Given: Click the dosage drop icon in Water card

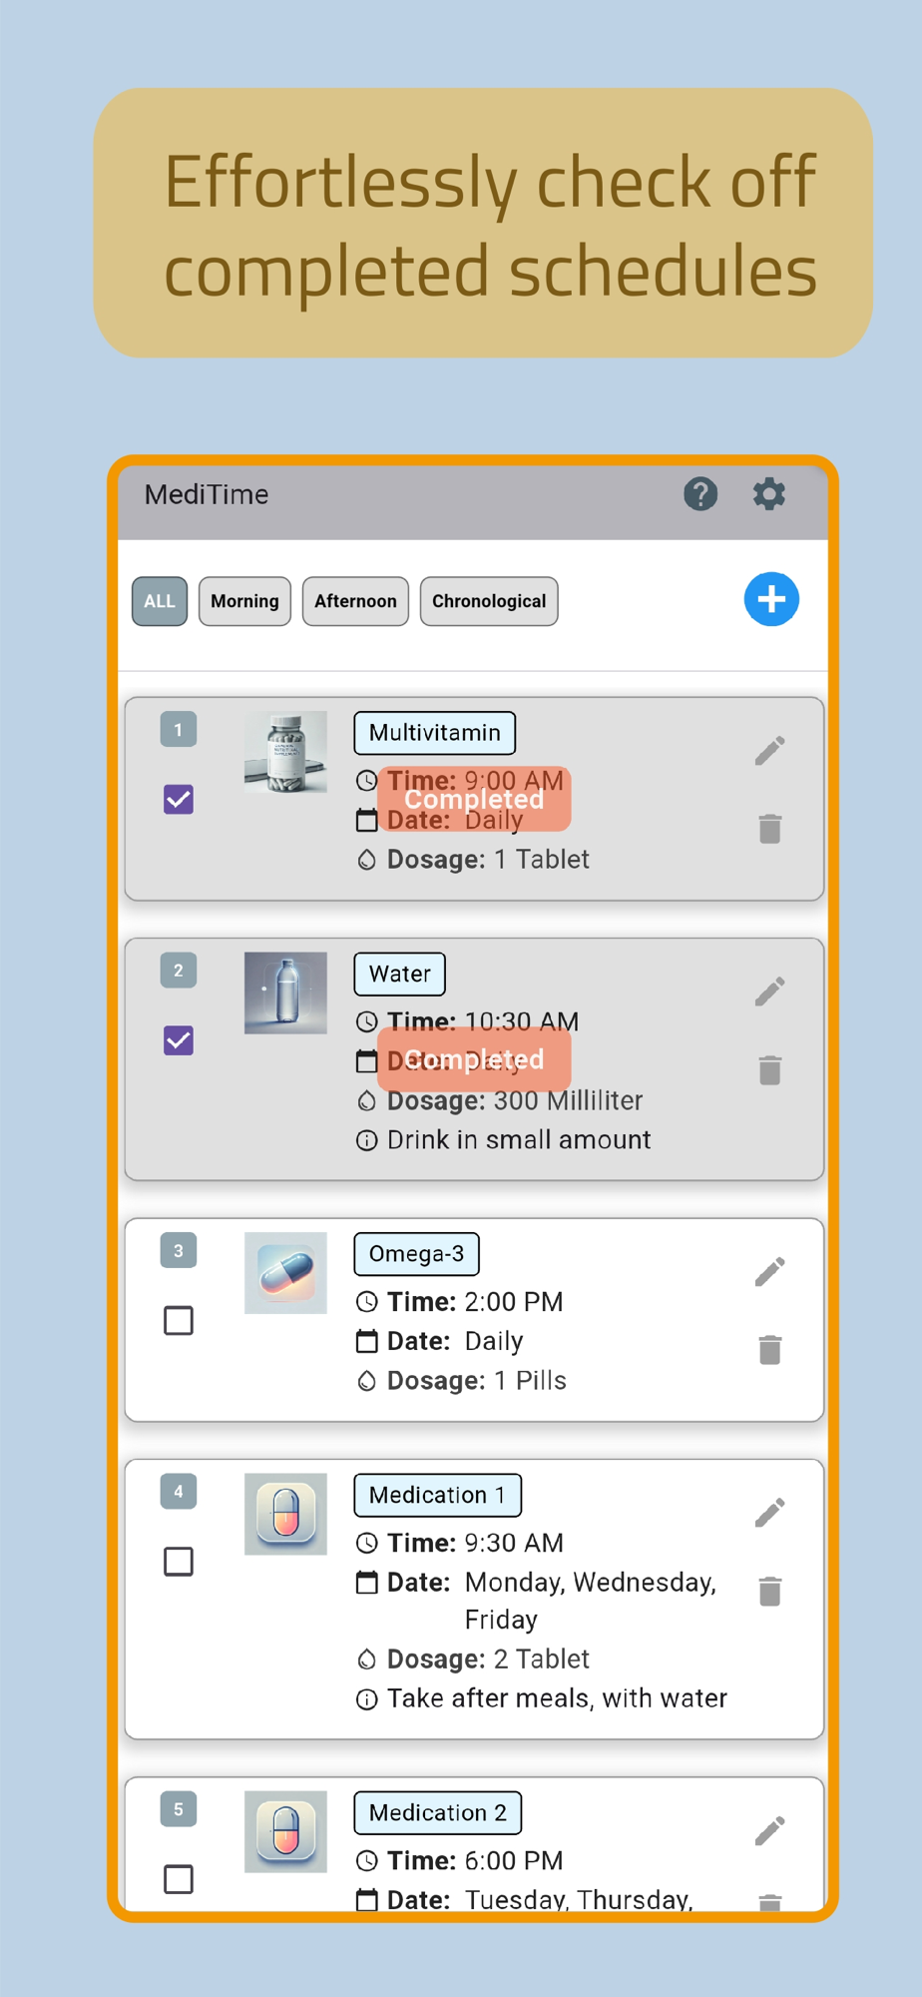Looking at the screenshot, I should pos(367,1101).
